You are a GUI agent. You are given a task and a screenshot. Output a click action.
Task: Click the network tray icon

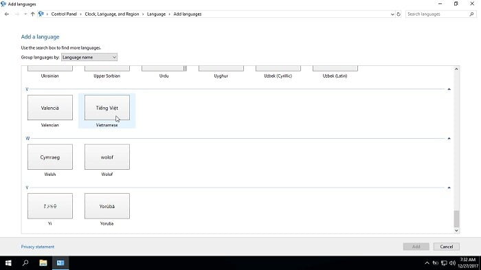coord(444,263)
